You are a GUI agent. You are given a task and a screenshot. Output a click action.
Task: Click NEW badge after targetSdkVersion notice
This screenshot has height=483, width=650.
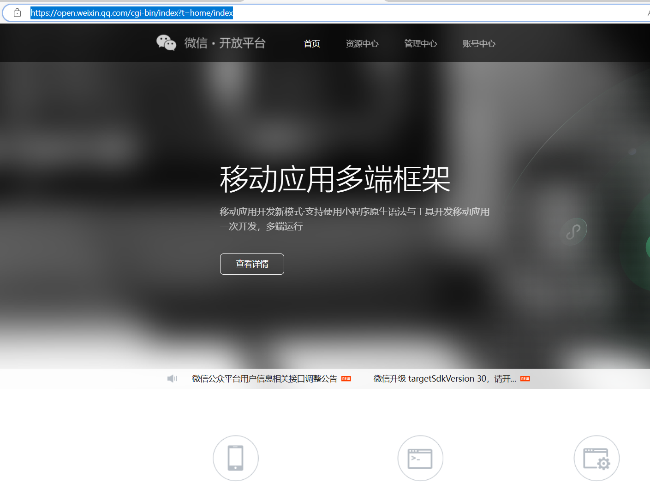pos(525,379)
